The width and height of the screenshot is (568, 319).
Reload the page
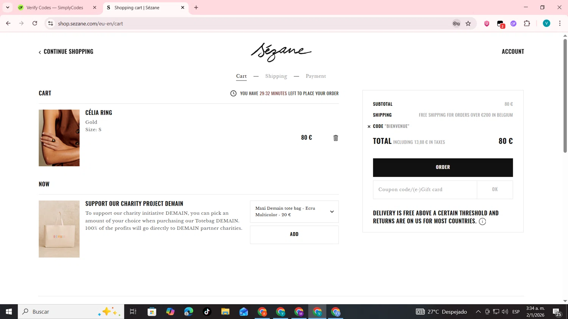pos(35,23)
